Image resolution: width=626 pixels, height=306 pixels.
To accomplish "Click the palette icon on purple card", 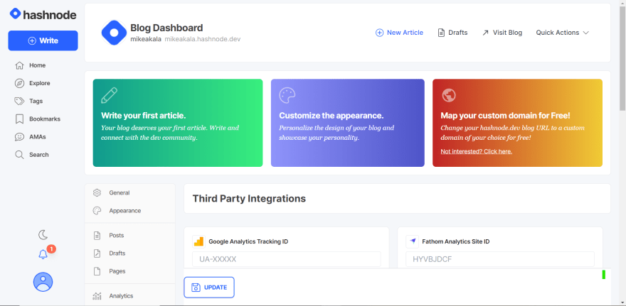I will tap(287, 96).
